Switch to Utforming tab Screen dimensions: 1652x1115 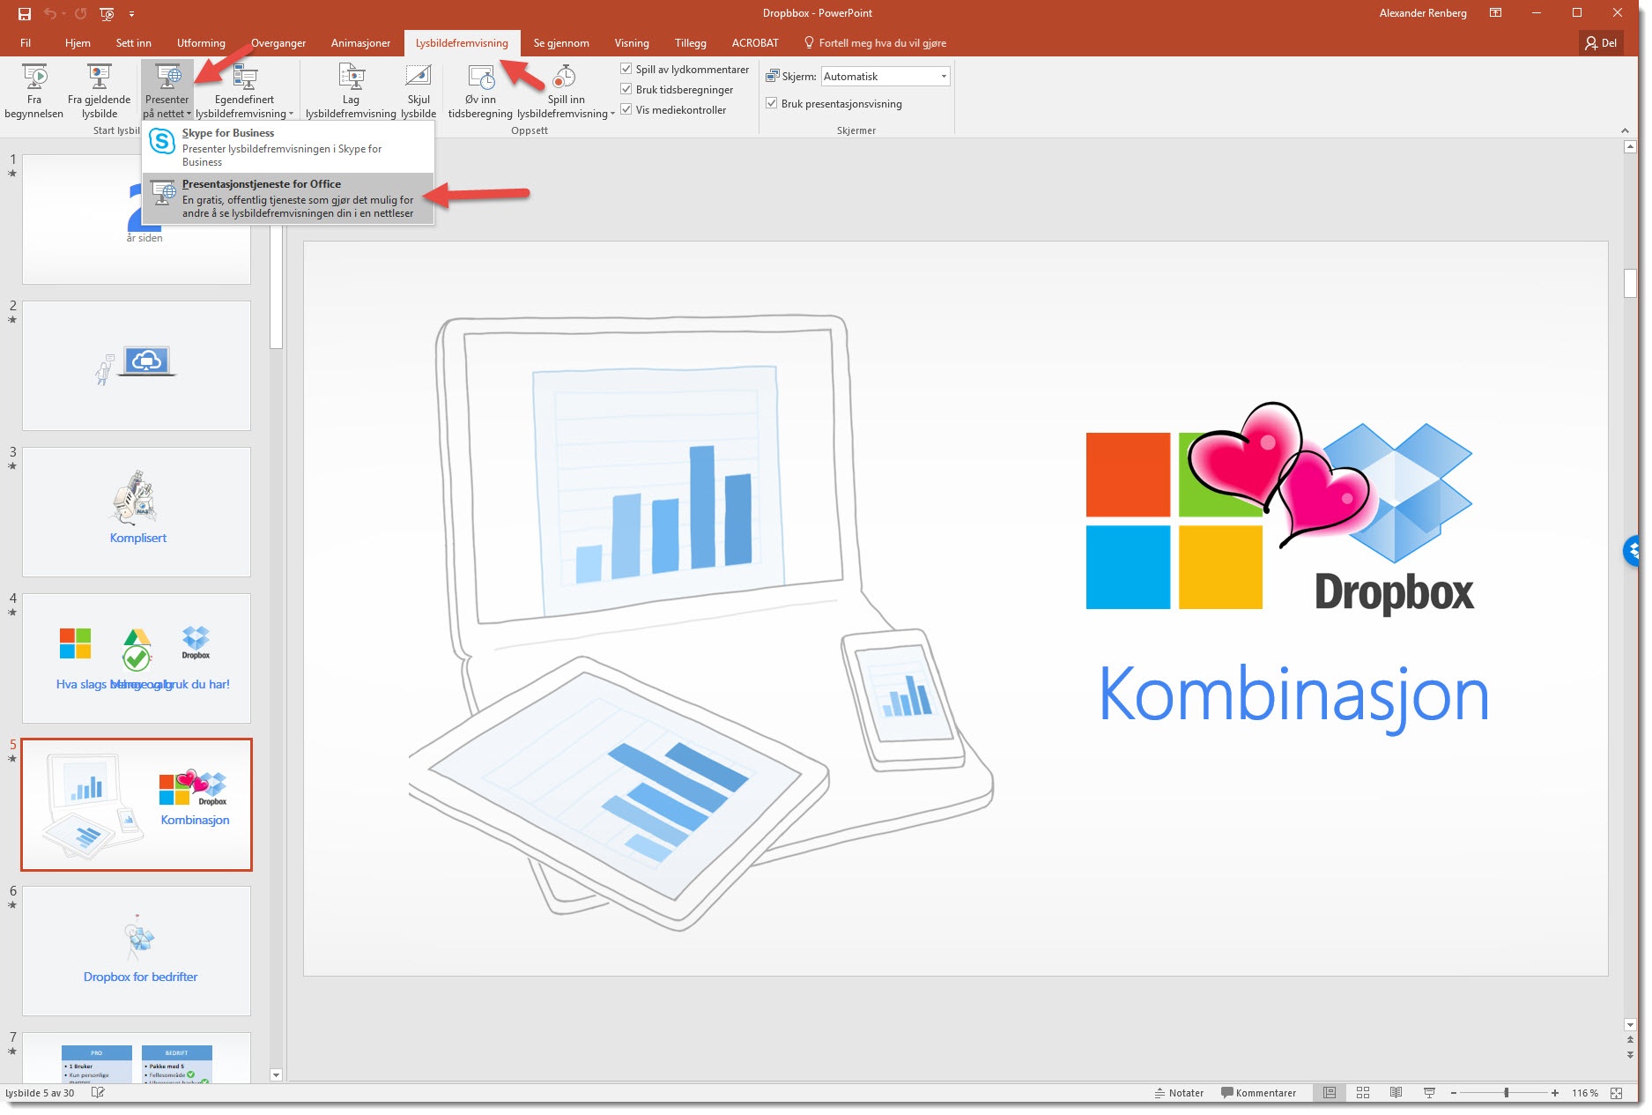point(201,42)
